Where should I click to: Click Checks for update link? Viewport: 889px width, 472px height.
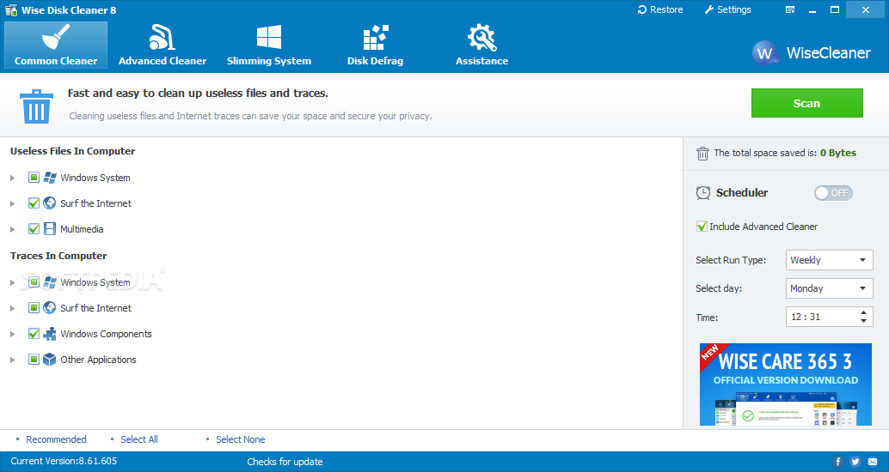tap(285, 462)
